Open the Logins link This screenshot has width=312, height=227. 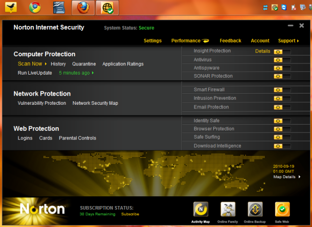(25, 138)
